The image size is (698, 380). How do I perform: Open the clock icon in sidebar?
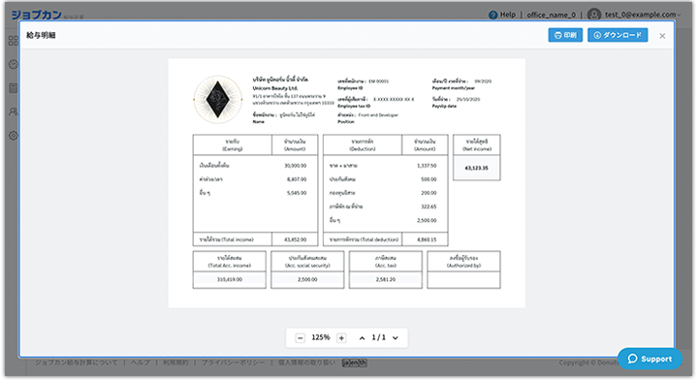click(14, 65)
